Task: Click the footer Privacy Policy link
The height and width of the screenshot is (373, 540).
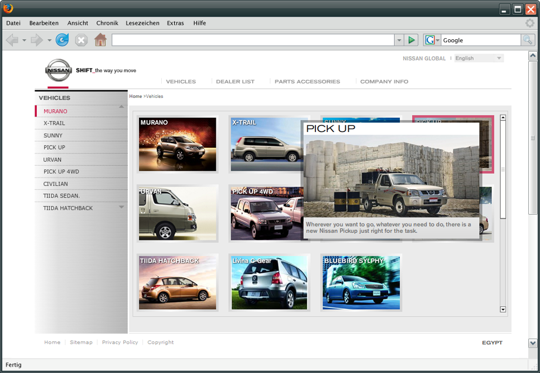Action: click(120, 343)
